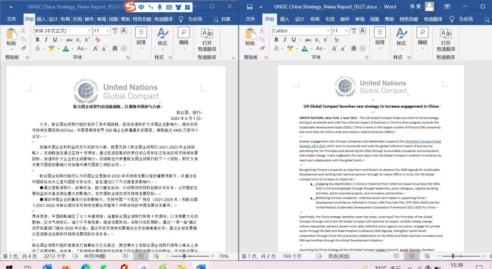Screen dimensions: 492x269
Task: Click the Windows Start button on taskbar
Action: pyautogui.click(x=10, y=267)
